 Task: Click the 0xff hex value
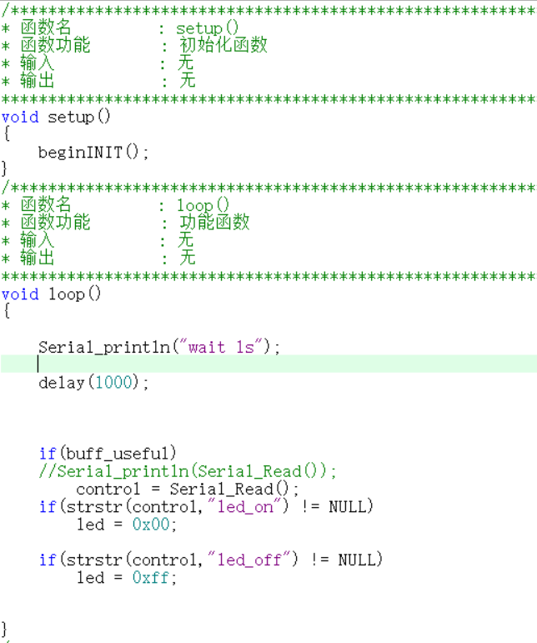click(x=150, y=577)
